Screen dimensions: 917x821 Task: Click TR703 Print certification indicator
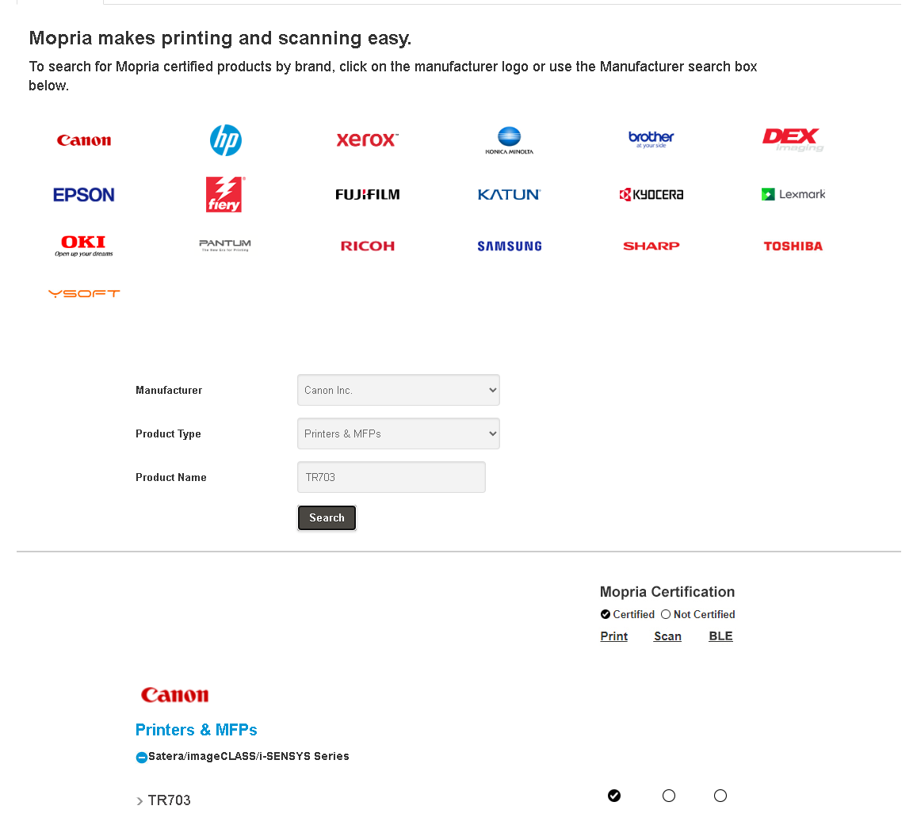[x=614, y=796]
